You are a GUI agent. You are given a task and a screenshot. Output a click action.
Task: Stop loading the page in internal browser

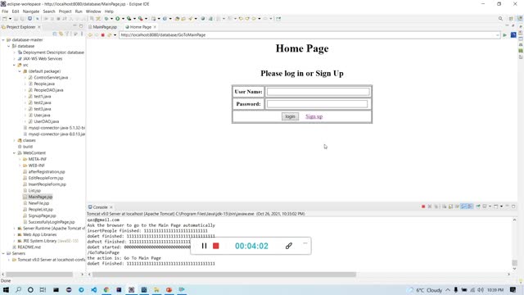(x=103, y=34)
